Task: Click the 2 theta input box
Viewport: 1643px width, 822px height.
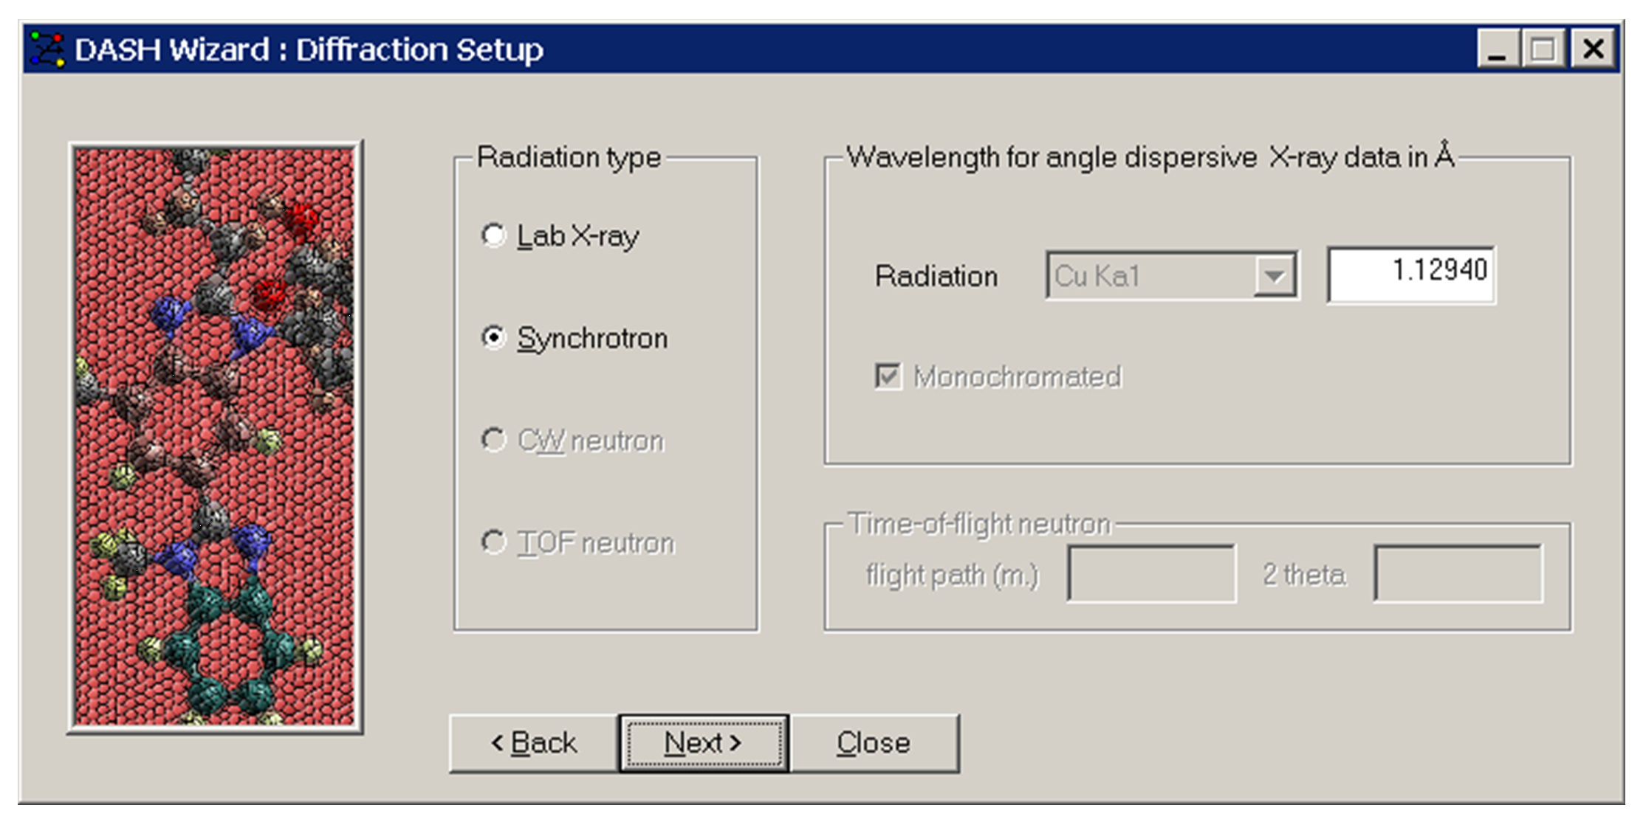Action: (x=1458, y=574)
